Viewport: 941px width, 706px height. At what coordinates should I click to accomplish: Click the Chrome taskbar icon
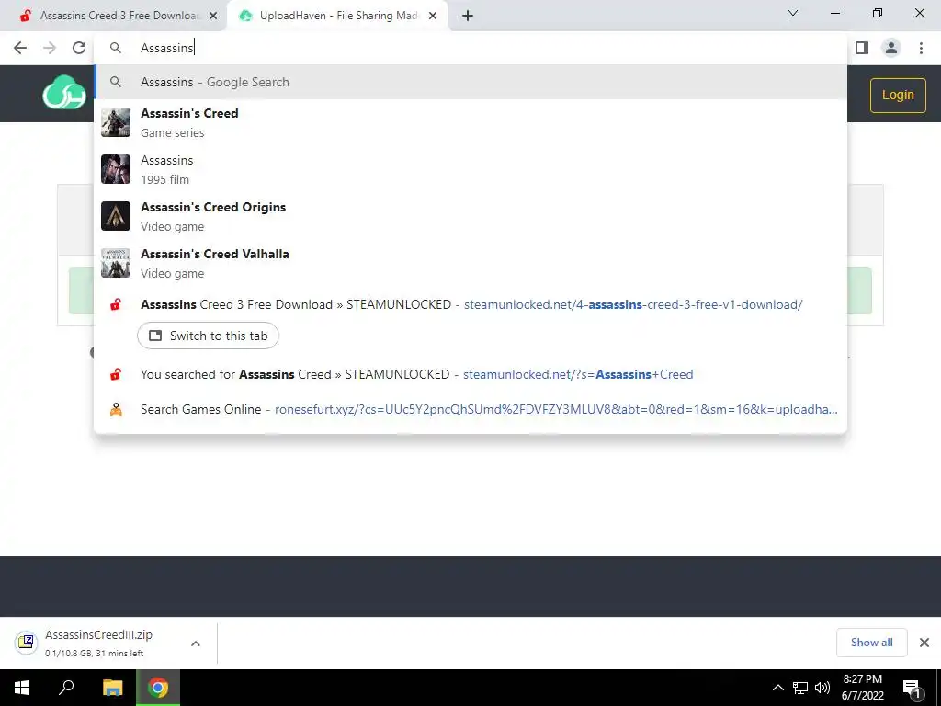click(158, 688)
